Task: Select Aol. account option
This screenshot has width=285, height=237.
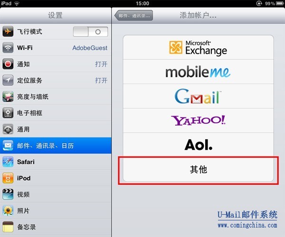Action: click(x=198, y=145)
